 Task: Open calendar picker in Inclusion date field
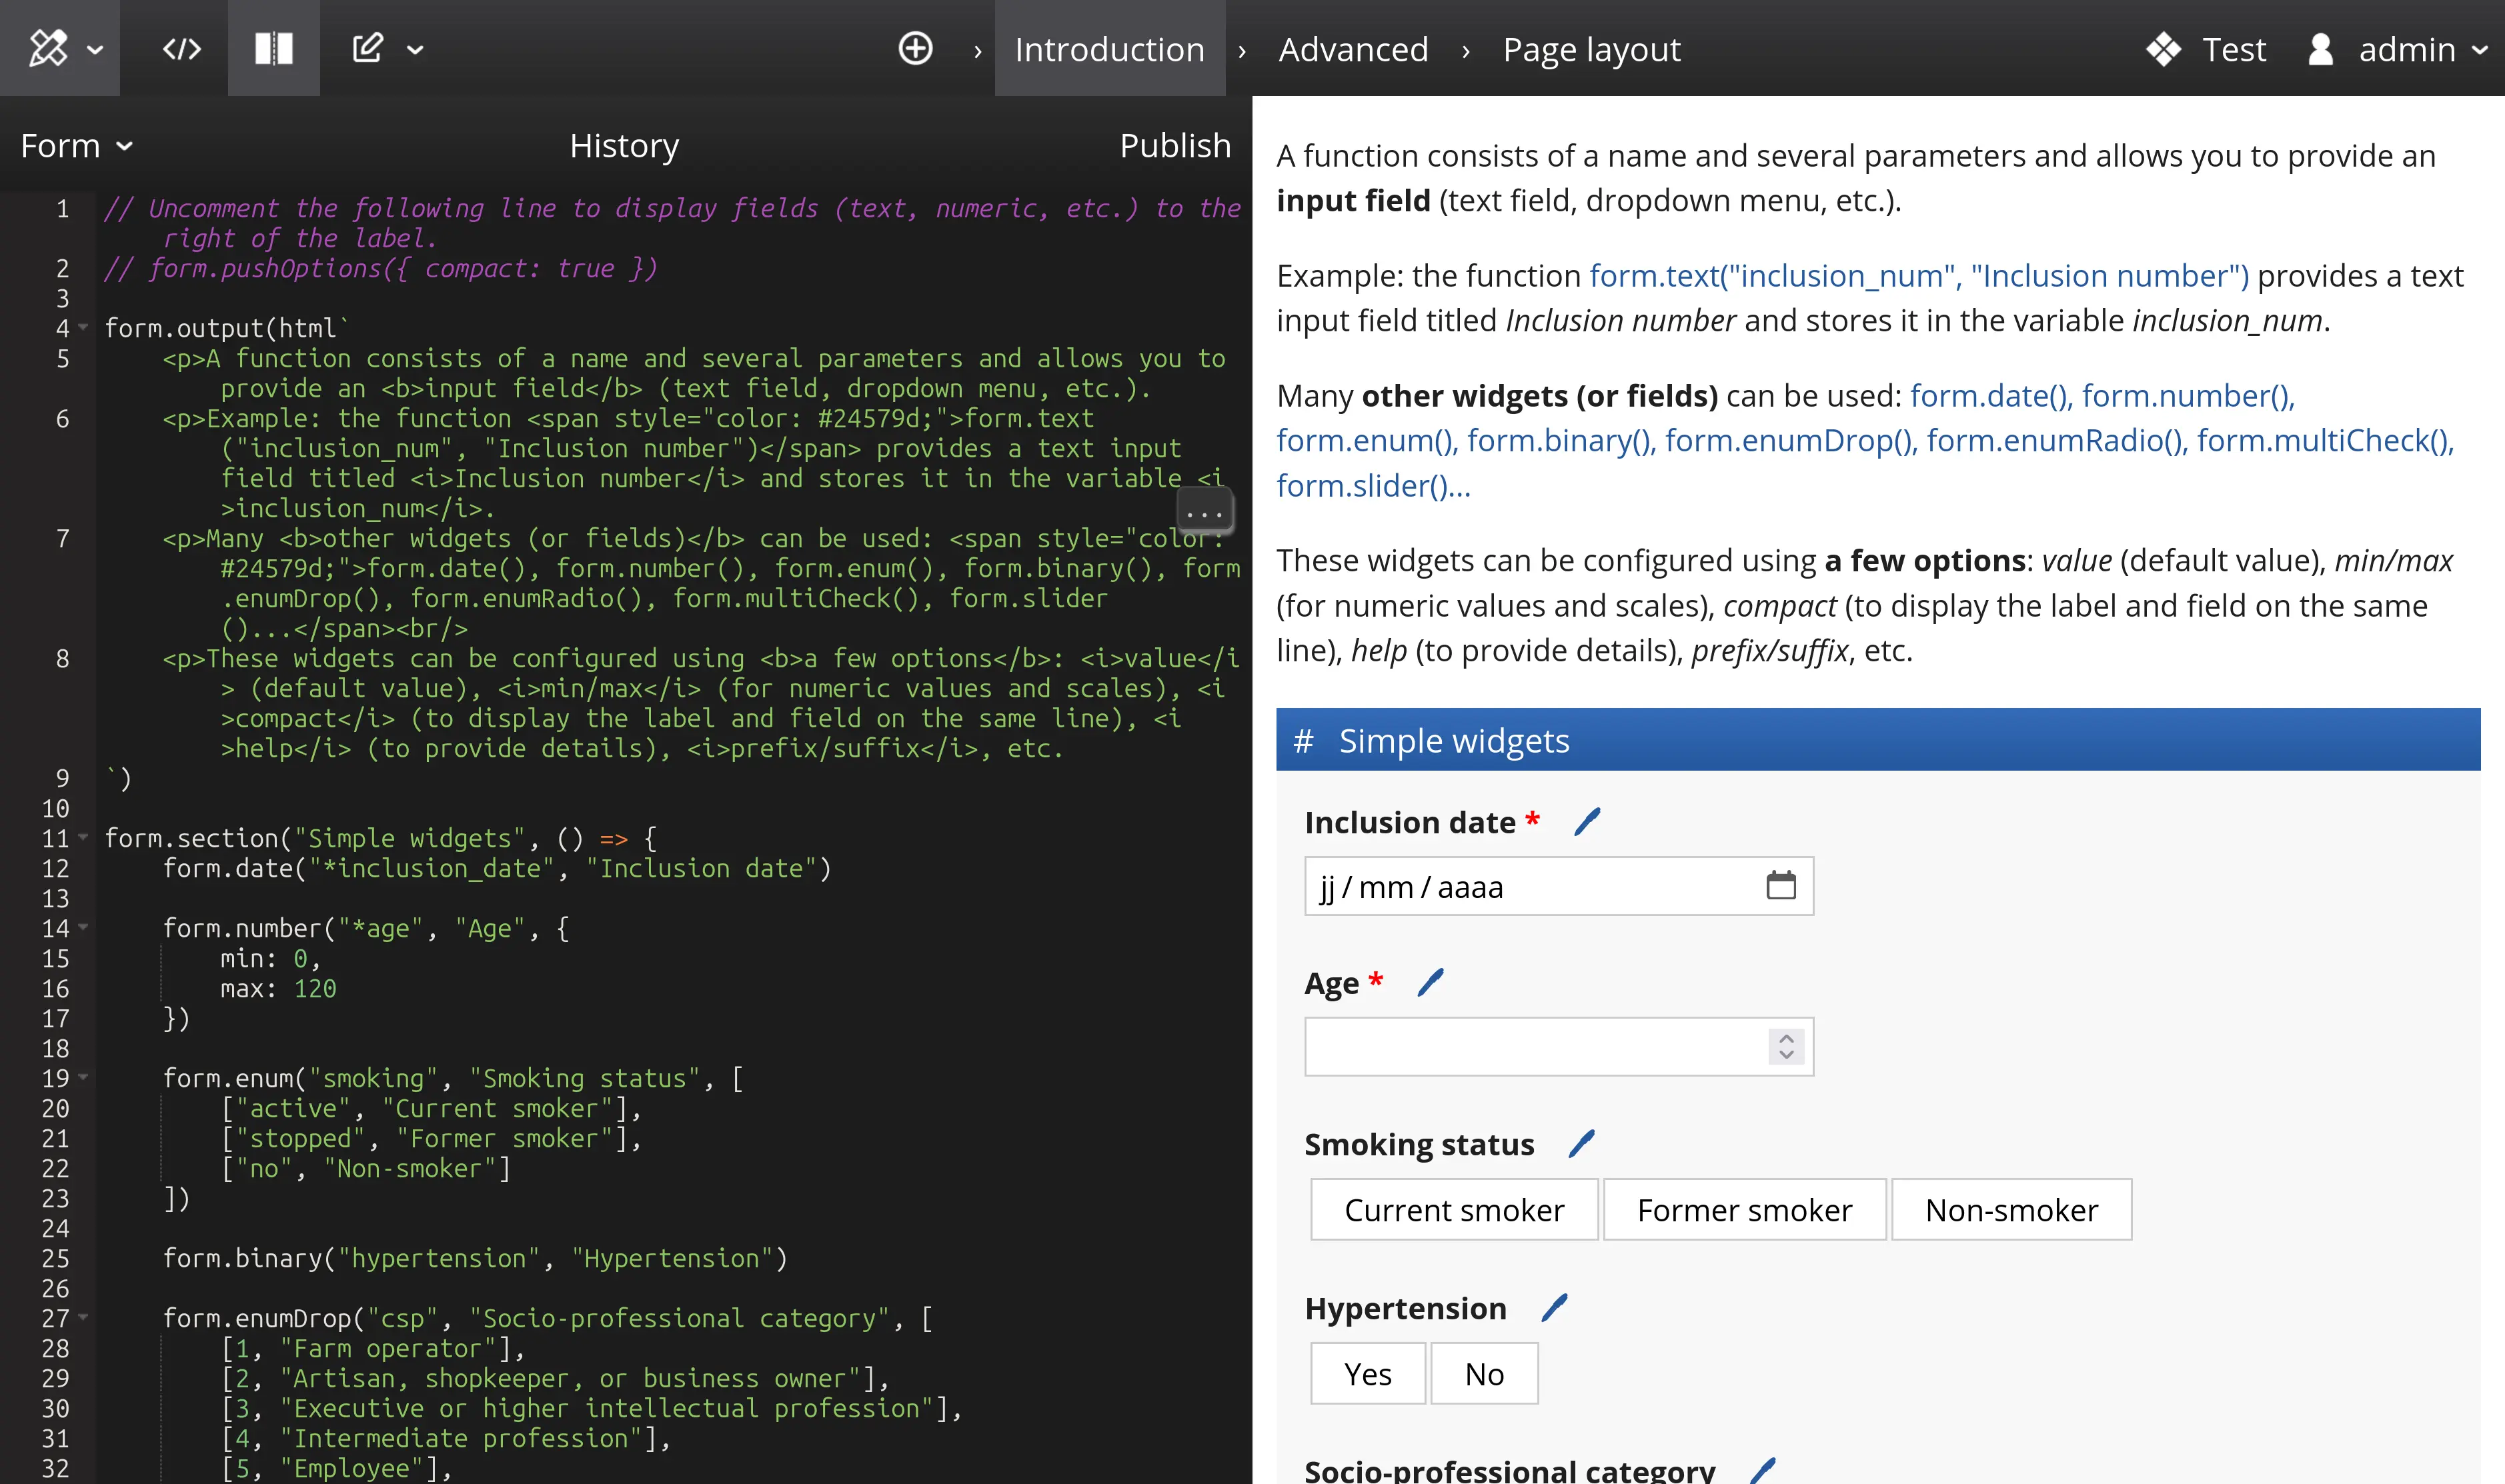1781,886
